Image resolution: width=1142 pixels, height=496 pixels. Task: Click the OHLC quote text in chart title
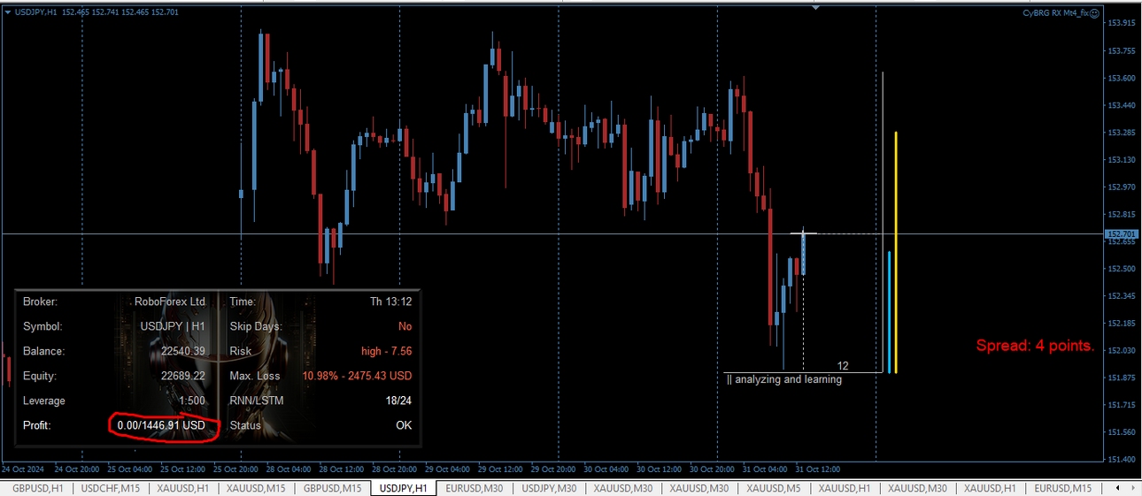120,12
